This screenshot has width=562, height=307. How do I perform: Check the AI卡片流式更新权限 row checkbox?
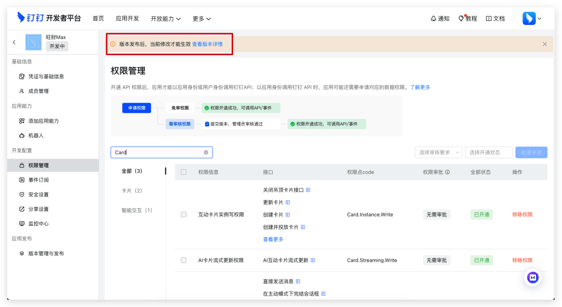click(x=184, y=260)
